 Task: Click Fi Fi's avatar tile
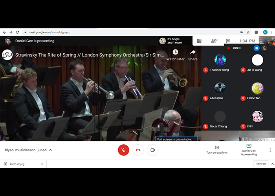coord(257,116)
